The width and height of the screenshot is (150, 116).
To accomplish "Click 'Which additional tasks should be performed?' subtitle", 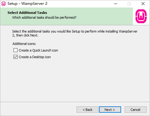I will 44,17.
